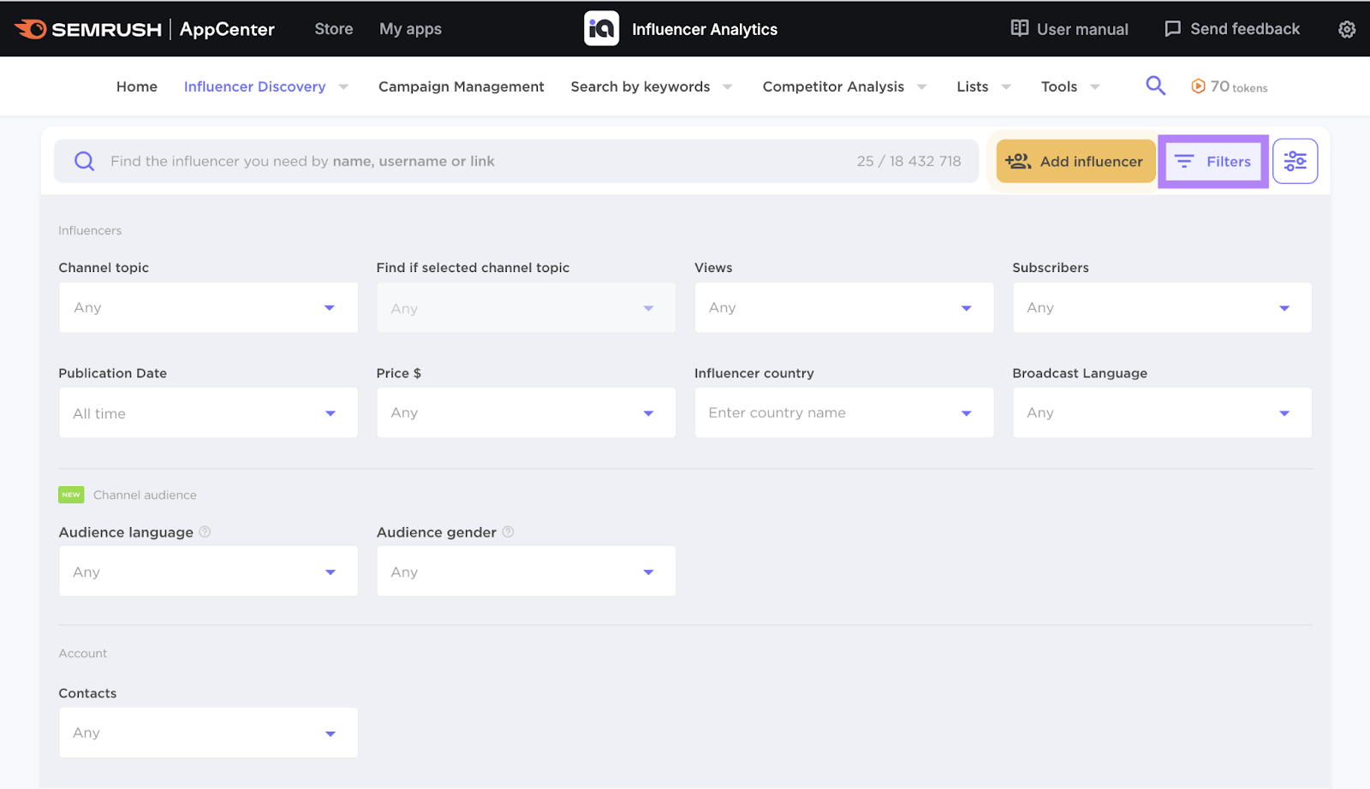The image size is (1370, 789).
Task: Check the 70 tokens balance icon
Action: (1197, 86)
